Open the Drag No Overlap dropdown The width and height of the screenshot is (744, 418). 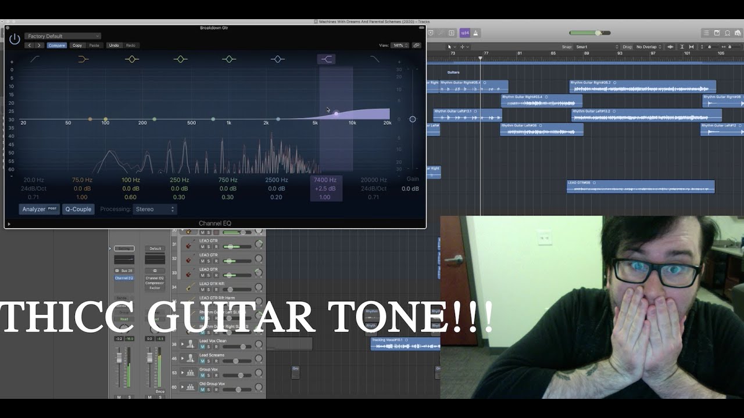pyautogui.click(x=649, y=46)
